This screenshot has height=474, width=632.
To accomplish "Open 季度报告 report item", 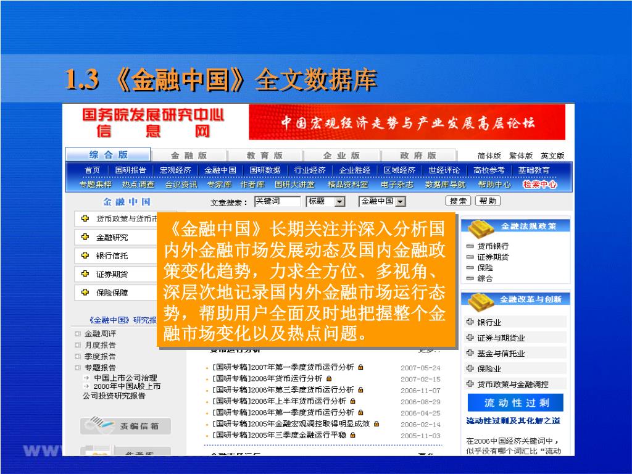I will (100, 356).
